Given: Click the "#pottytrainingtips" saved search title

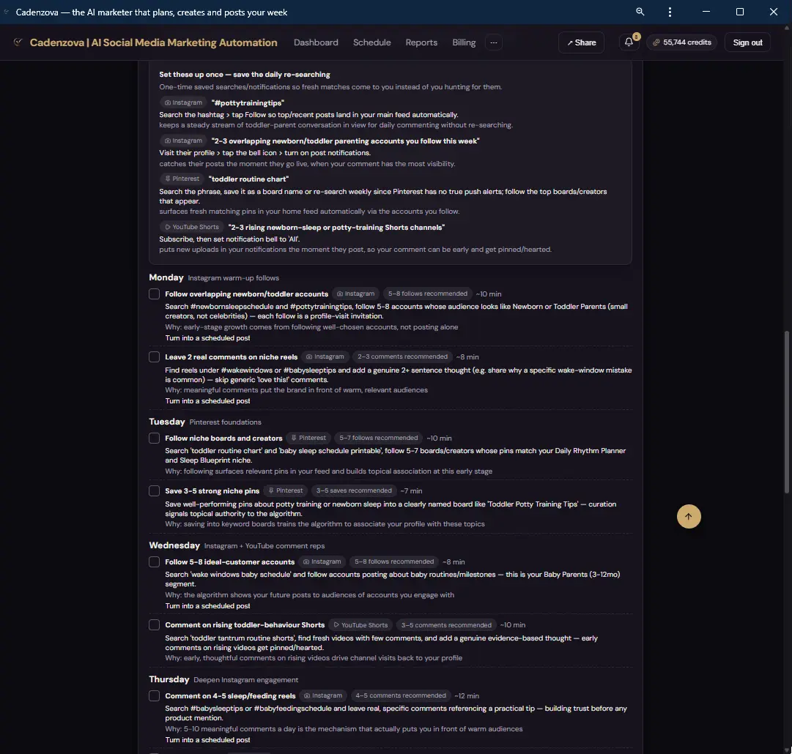Looking at the screenshot, I should coord(248,102).
